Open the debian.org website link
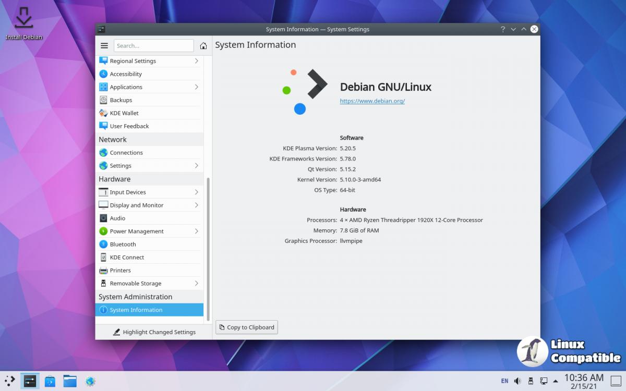The image size is (626, 391). click(372, 101)
